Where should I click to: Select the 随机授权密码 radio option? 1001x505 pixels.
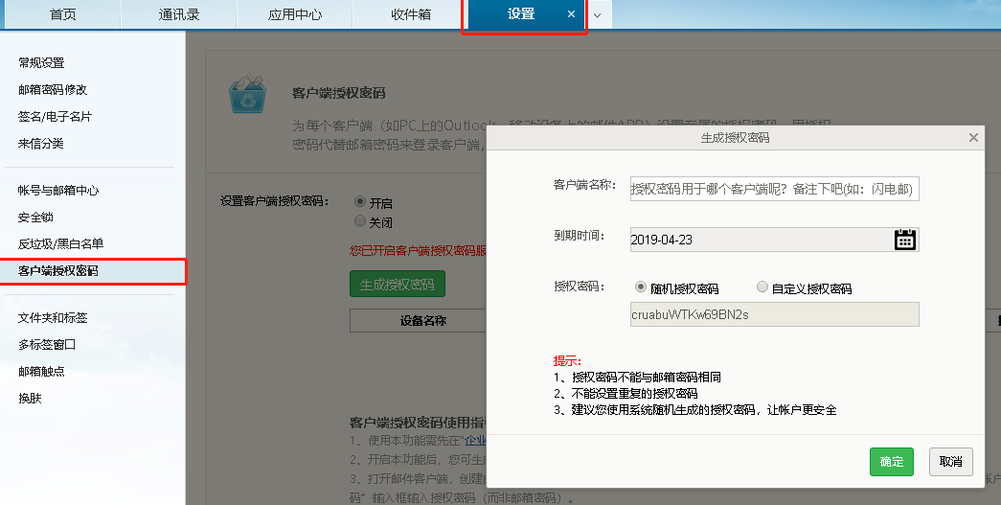(x=641, y=287)
